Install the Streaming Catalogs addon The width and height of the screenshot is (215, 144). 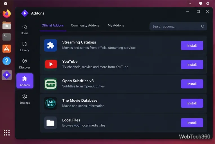(192, 45)
